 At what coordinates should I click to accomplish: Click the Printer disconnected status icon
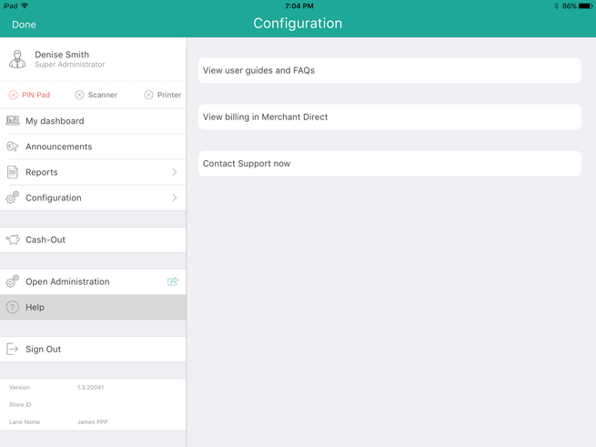148,95
